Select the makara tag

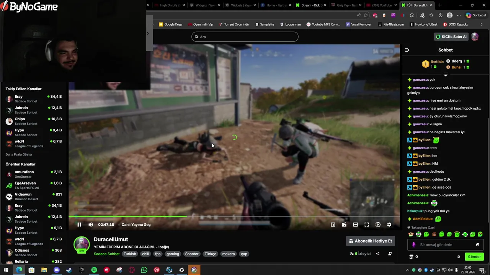tap(229, 254)
